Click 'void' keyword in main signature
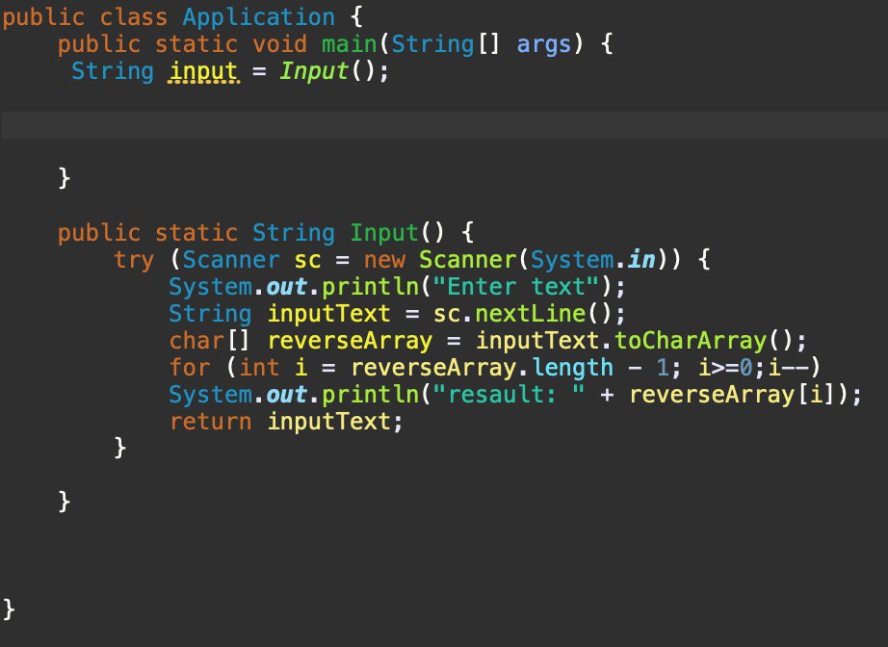This screenshot has width=888, height=647. coord(279,44)
